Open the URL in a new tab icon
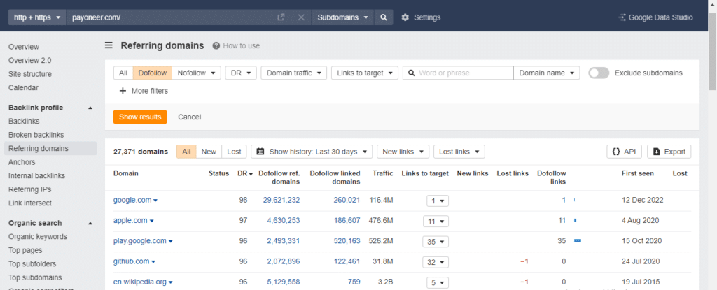The width and height of the screenshot is (717, 290). click(281, 17)
